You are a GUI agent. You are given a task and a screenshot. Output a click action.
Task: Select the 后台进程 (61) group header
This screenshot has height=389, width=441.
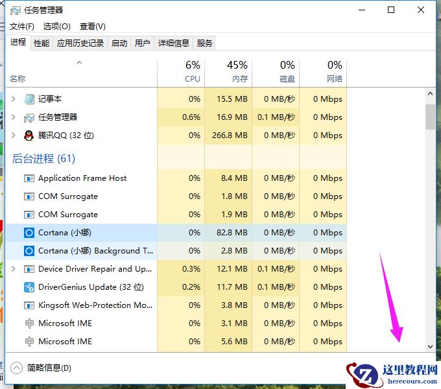pyautogui.click(x=43, y=159)
